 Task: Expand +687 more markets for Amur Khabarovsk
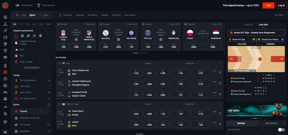[214, 72]
